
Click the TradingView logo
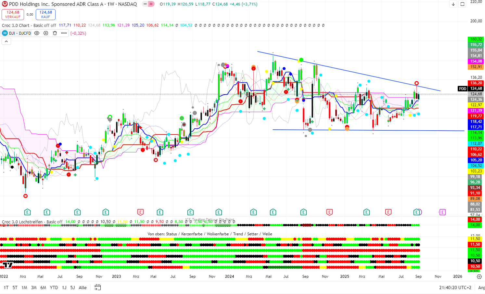tap(7, 265)
